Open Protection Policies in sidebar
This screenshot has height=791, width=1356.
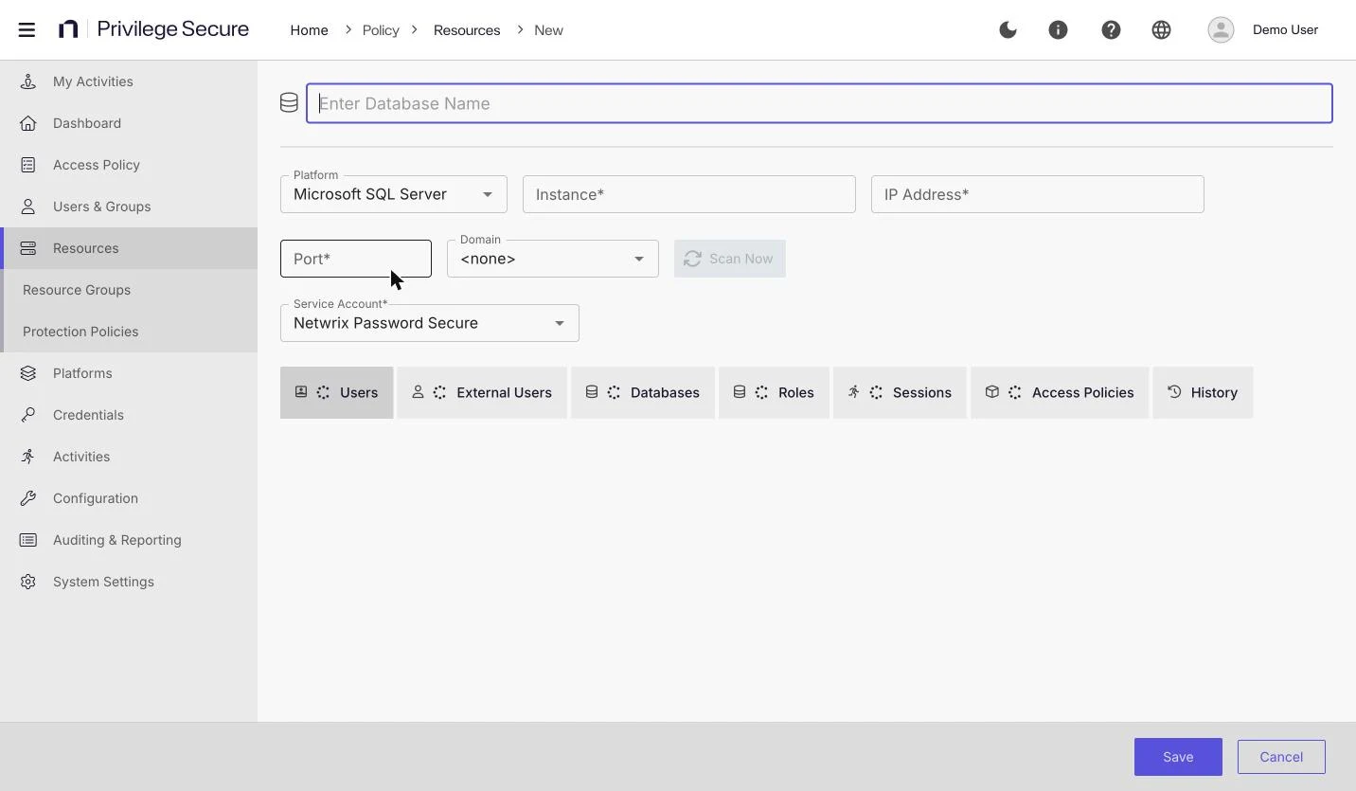[131, 332]
